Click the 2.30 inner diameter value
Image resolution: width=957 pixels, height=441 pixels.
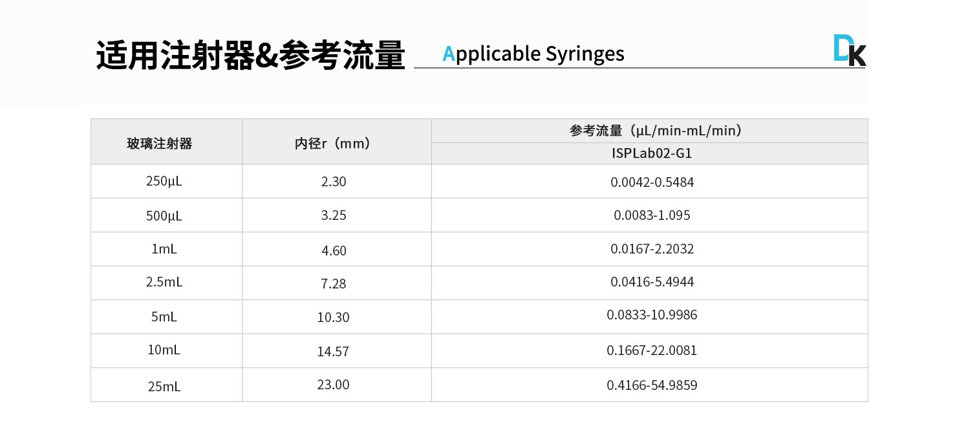tap(334, 182)
